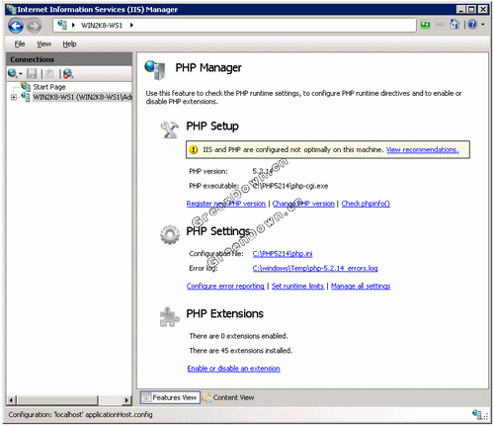Click the Save floppy disk icon in Connections
Viewport: 494px width, 426px height.
point(32,73)
